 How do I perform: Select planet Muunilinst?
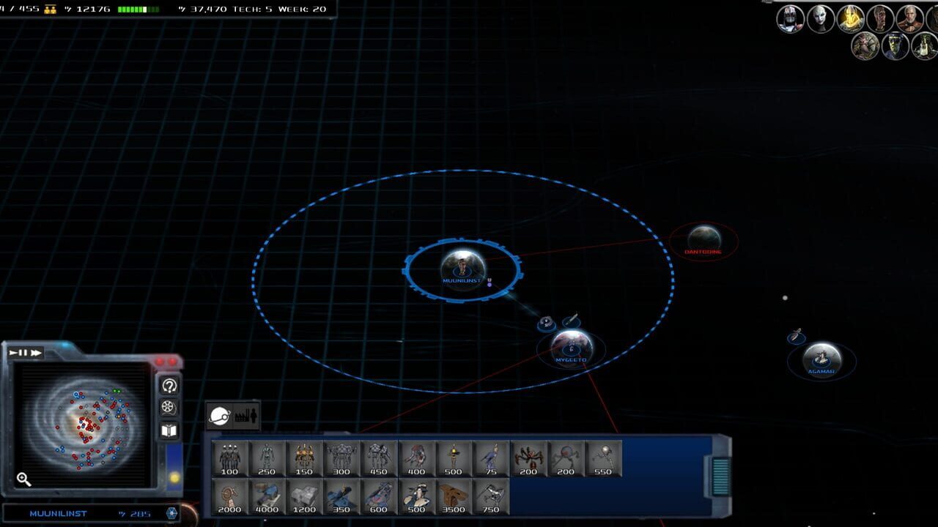[462, 269]
